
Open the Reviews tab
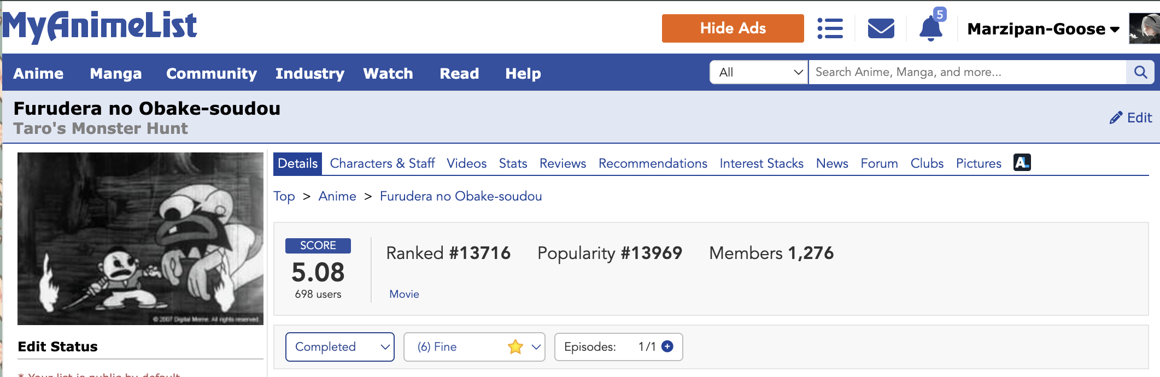coord(563,163)
